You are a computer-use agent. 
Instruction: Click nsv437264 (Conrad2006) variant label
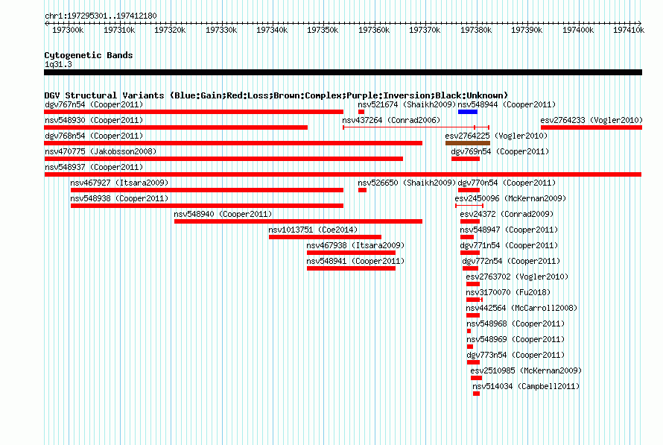(391, 120)
